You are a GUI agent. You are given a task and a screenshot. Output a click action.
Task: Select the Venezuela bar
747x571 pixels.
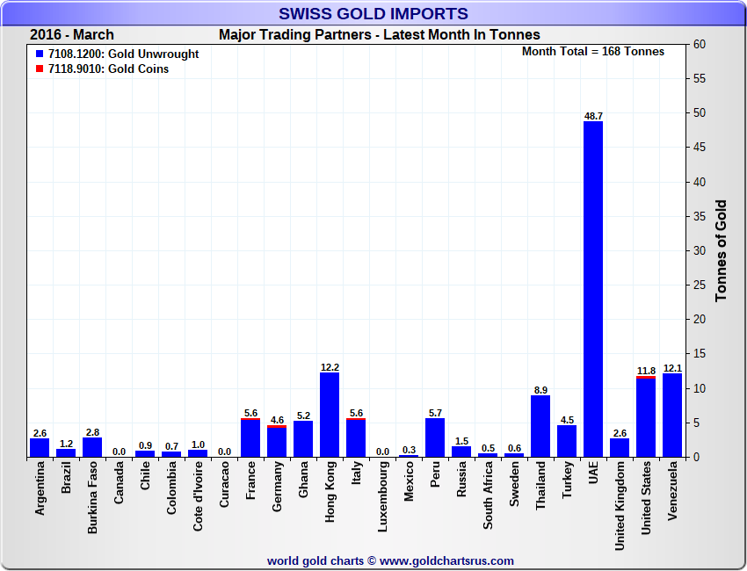point(672,415)
